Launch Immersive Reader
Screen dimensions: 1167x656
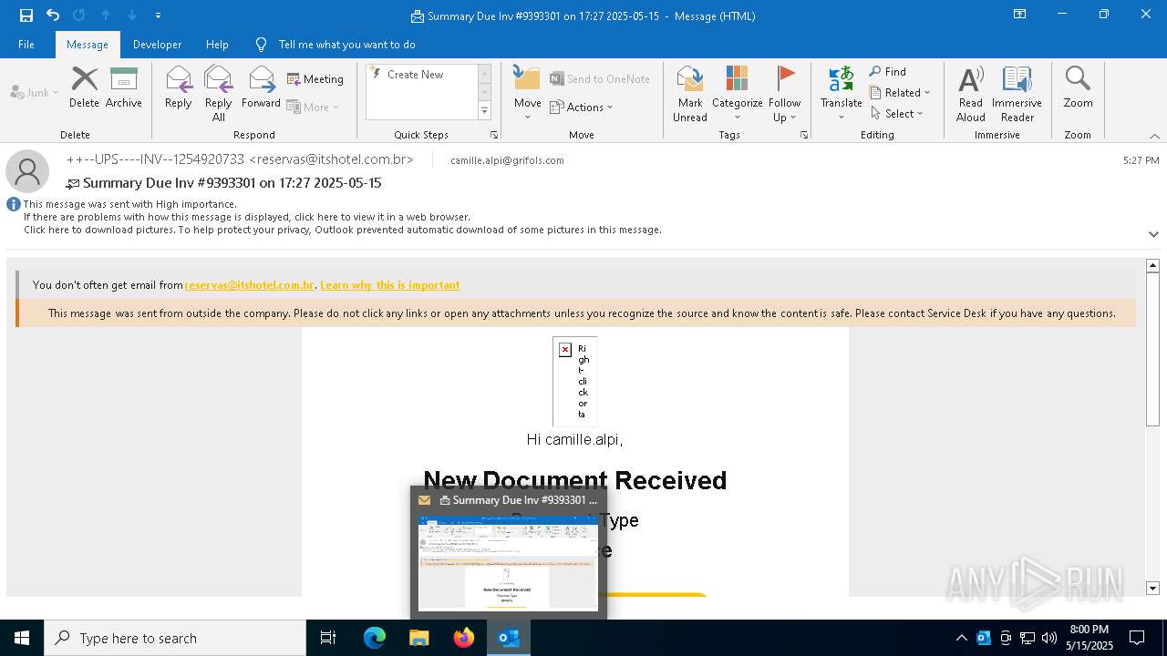coord(1017,94)
